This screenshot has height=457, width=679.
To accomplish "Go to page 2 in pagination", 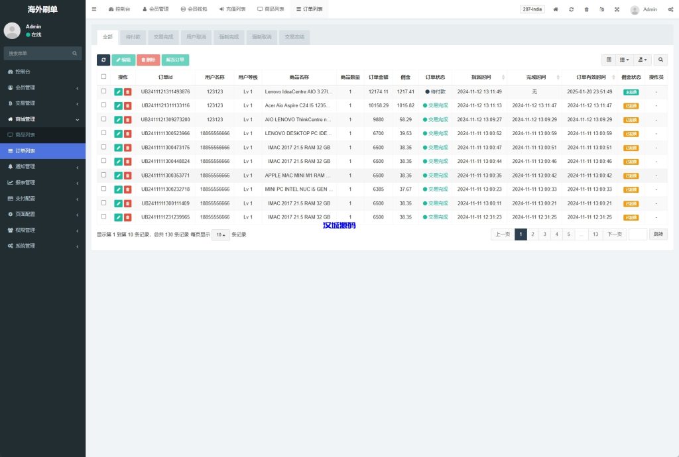I will [532, 234].
